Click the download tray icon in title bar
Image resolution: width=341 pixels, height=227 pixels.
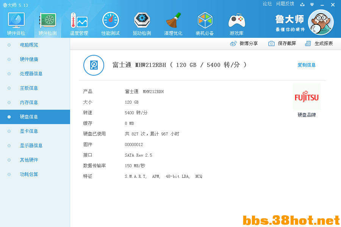click(302, 4)
